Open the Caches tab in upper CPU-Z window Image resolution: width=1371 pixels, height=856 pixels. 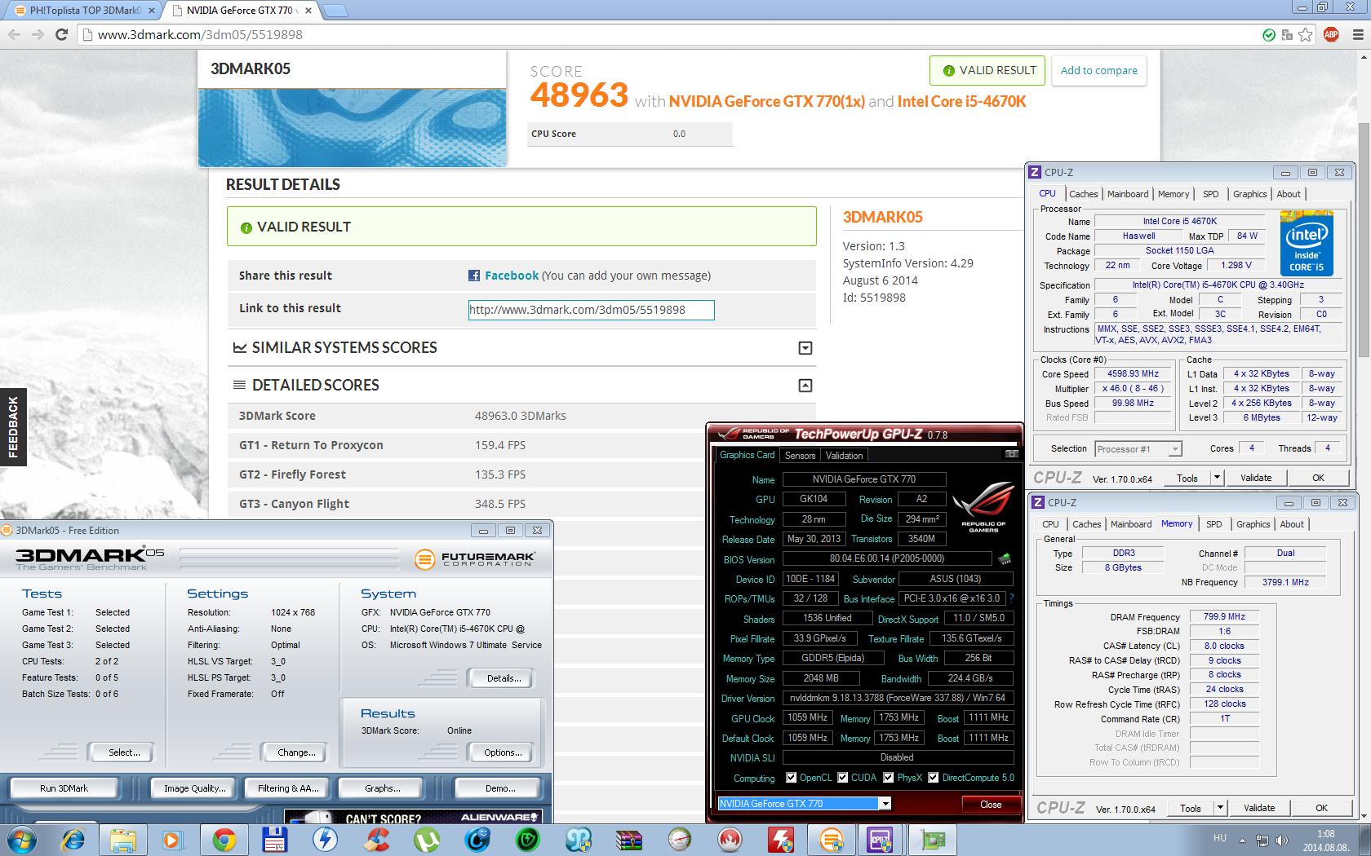point(1083,194)
